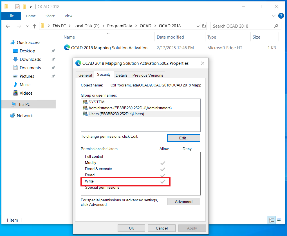Click the pin icon beside Pictures
The height and width of the screenshot is (236, 287).
point(53,76)
